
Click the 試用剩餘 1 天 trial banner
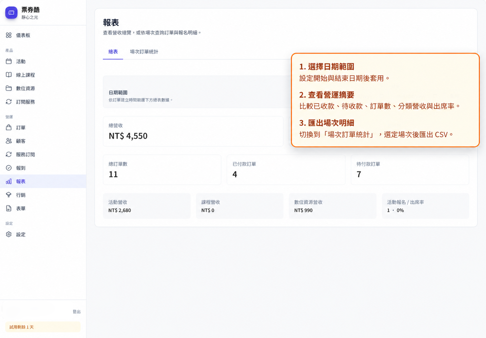click(x=43, y=327)
